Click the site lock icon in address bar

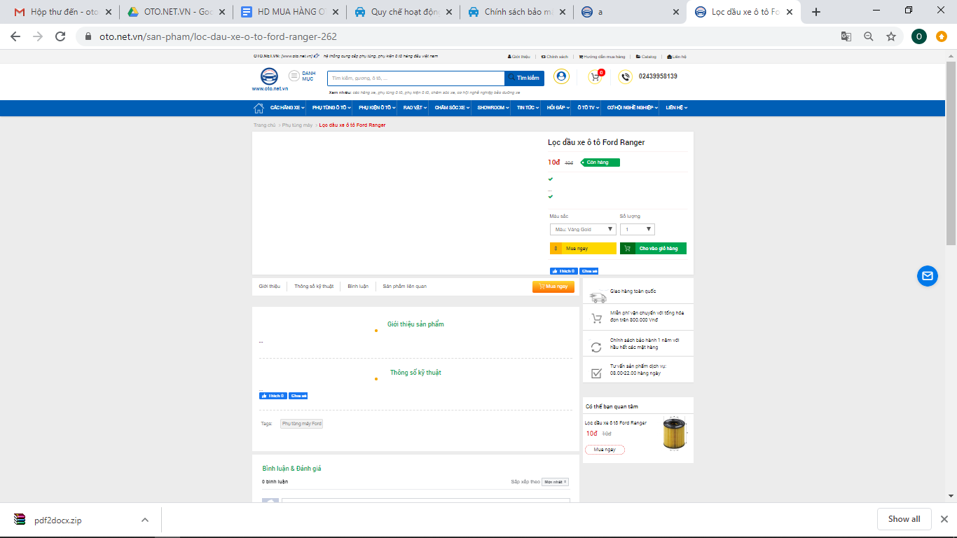(x=88, y=36)
